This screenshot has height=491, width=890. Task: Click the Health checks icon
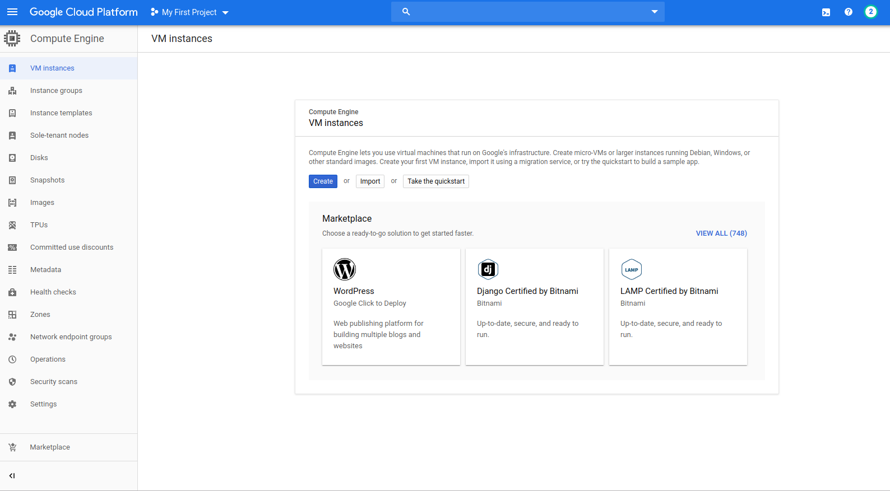pyautogui.click(x=12, y=292)
